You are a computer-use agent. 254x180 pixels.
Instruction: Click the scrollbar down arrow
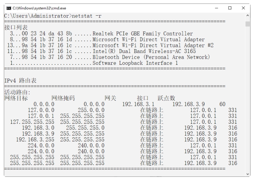[x=248, y=174]
